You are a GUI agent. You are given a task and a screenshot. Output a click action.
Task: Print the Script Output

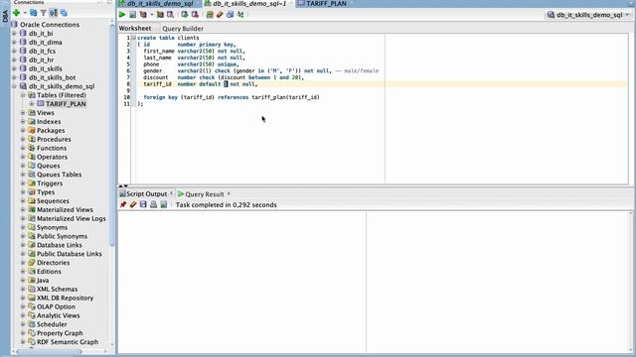(x=153, y=205)
